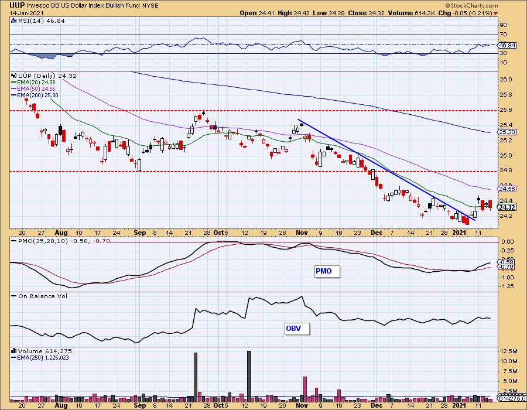Click the green EMA(20) 24.33 legend entry
The height and width of the screenshot is (410, 527).
click(x=33, y=83)
